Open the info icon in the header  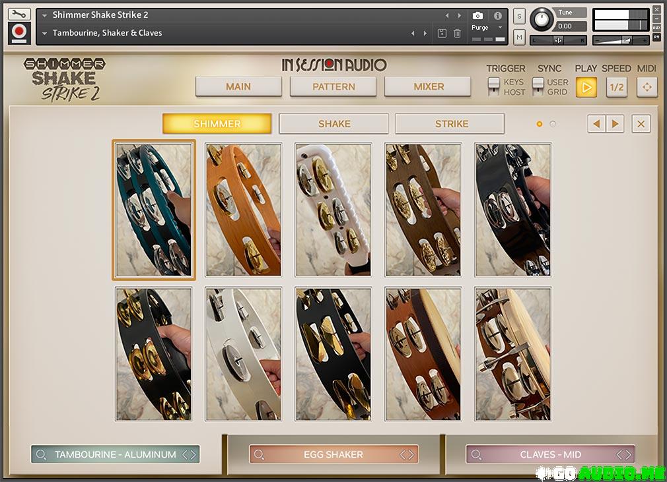[x=498, y=16]
